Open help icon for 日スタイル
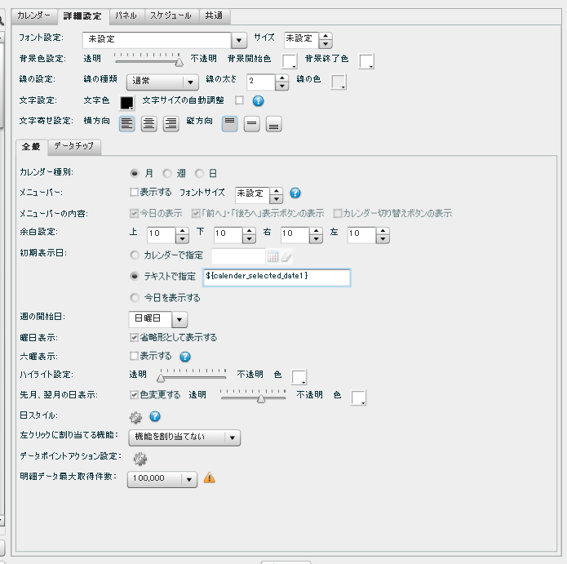This screenshot has height=564, width=567. 155,416
